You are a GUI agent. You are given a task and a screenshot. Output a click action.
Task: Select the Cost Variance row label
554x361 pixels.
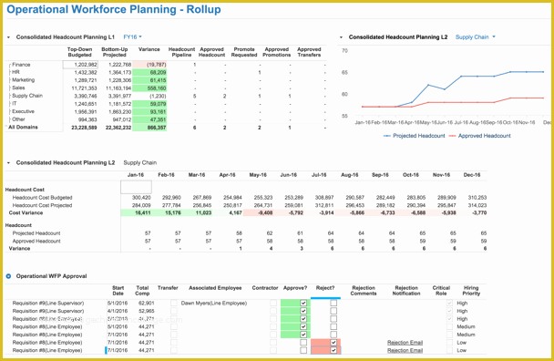click(26, 212)
